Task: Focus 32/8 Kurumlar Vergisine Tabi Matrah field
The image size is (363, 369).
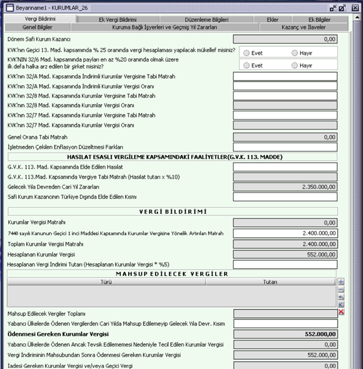Action: point(285,96)
